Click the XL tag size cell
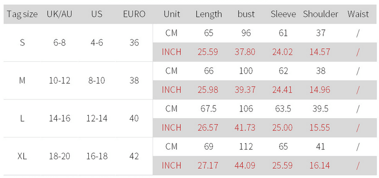This screenshot has height=178, width=379. [x=22, y=157]
